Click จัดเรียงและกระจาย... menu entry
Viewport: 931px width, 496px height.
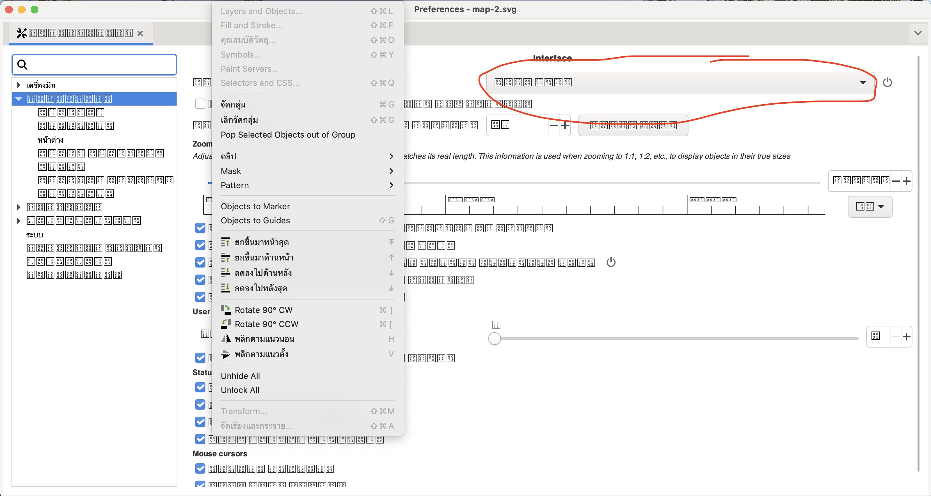point(307,426)
